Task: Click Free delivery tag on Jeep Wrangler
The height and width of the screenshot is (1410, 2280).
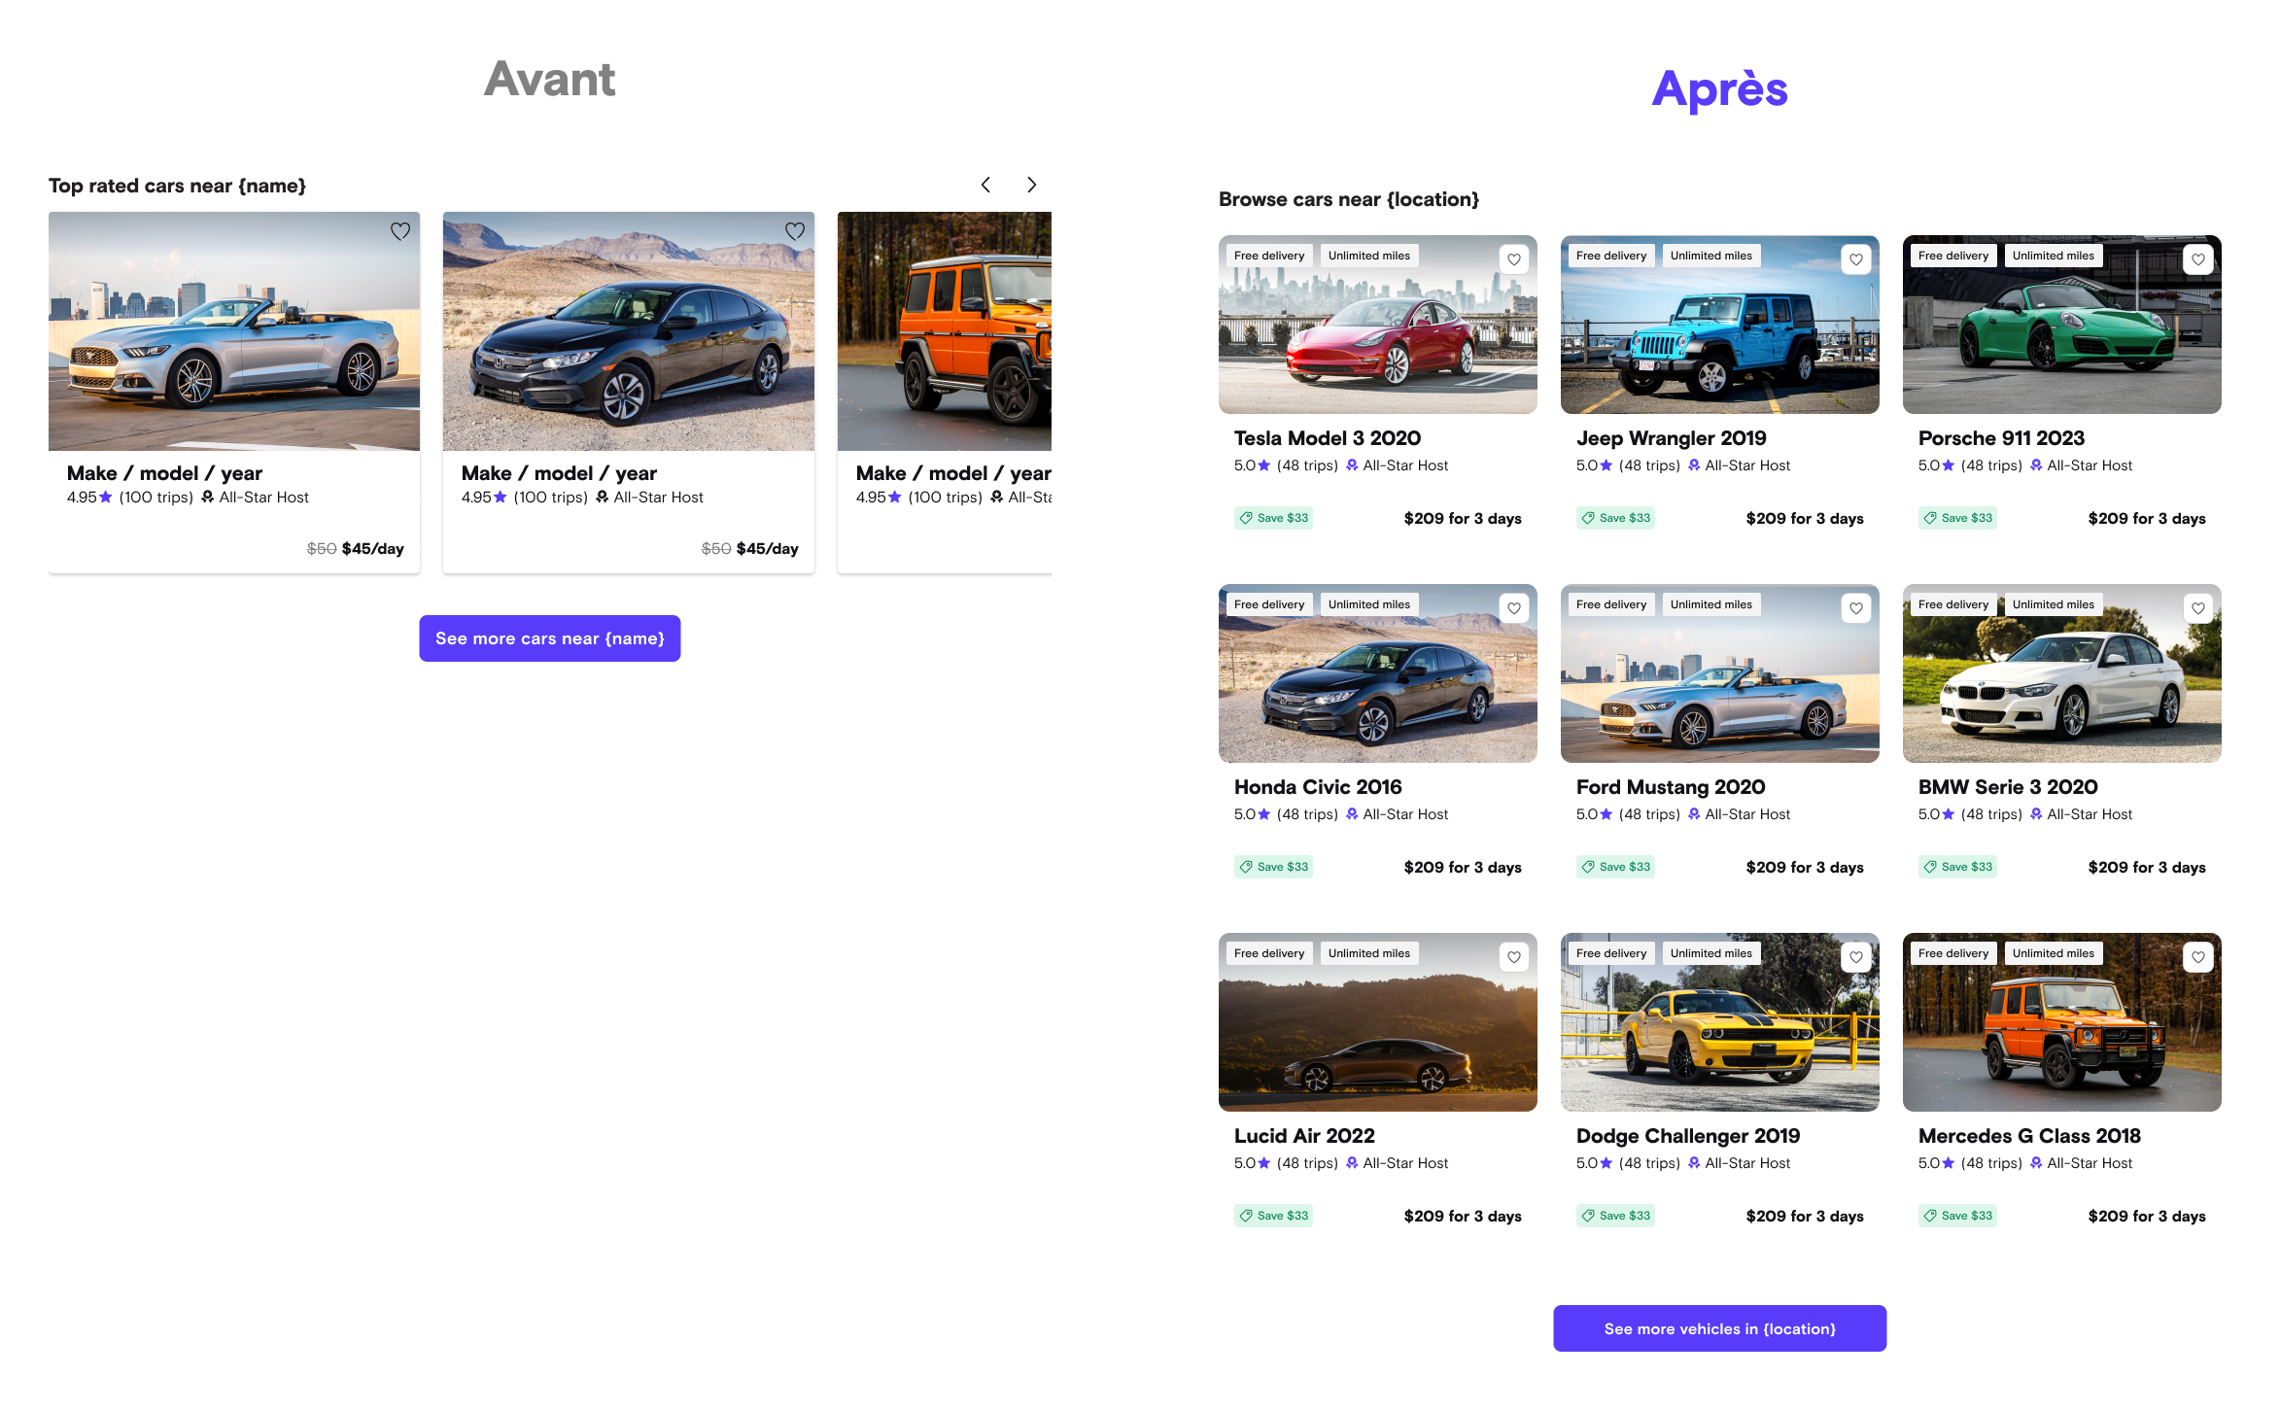Action: tap(1611, 256)
